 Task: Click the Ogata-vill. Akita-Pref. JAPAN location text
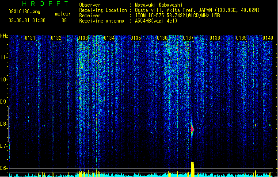(x=197, y=10)
